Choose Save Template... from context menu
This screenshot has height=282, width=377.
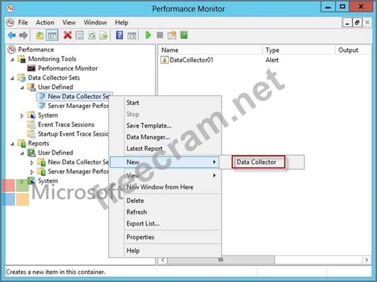[149, 126]
